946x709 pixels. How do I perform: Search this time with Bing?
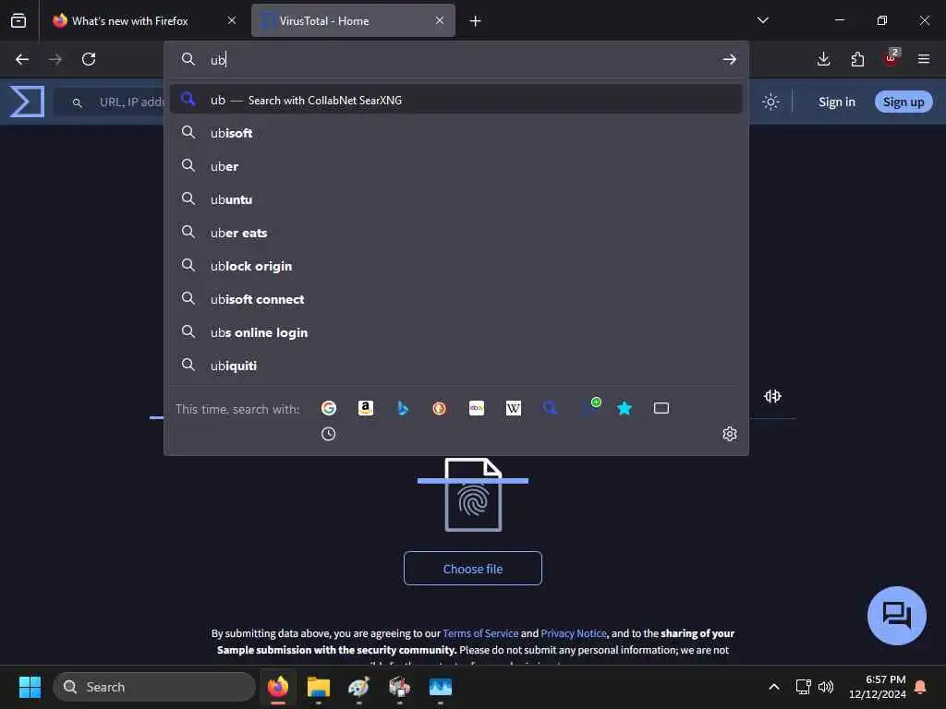(403, 408)
